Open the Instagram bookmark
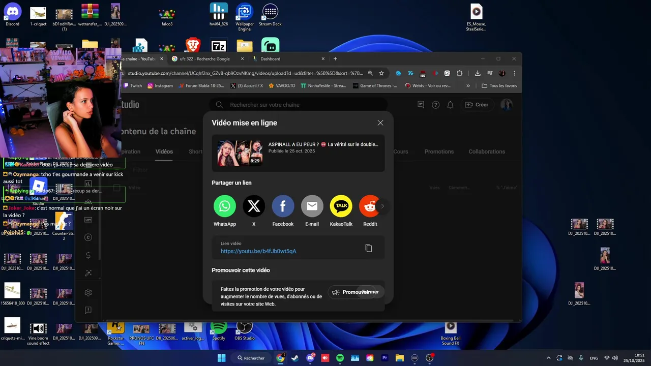Screen dimensions: 651x366 click(160, 86)
